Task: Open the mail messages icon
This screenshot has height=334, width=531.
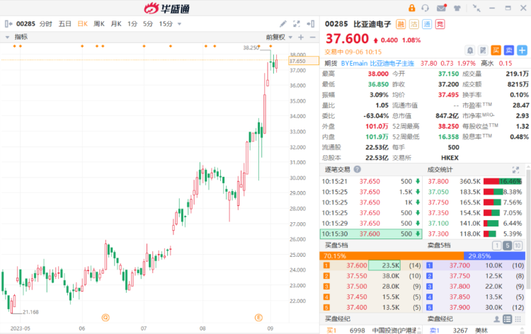Action: pyautogui.click(x=441, y=8)
